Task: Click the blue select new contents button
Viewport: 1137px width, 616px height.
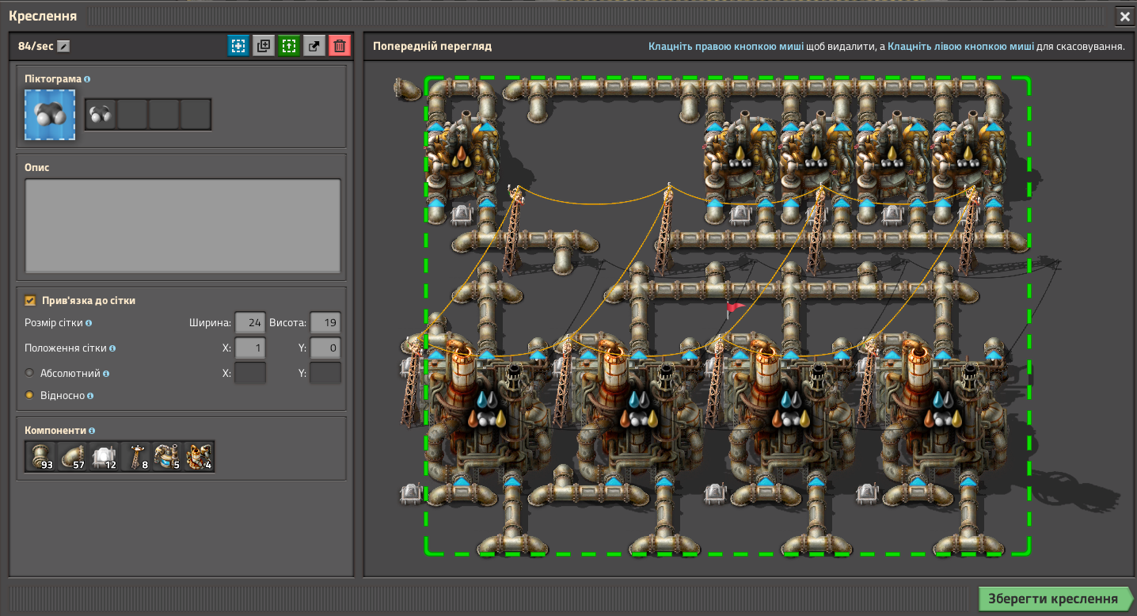Action: pyautogui.click(x=238, y=46)
